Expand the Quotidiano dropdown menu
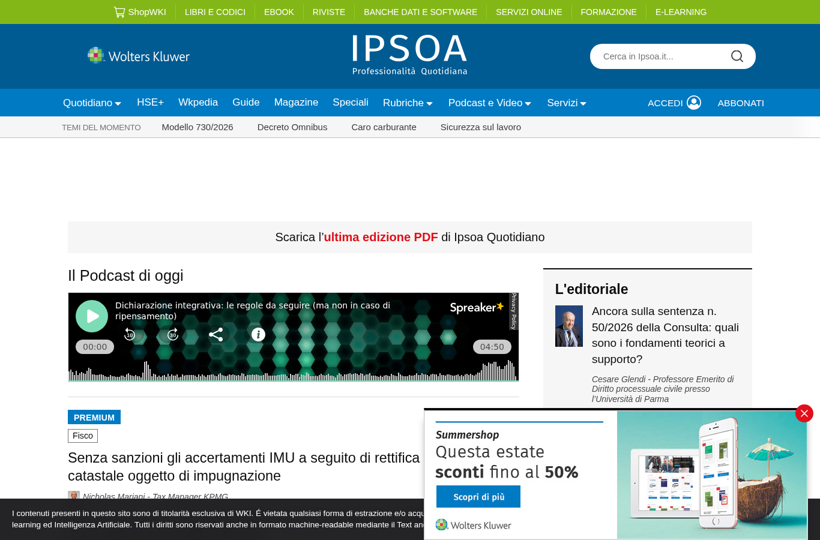This screenshot has width=820, height=540. 92,103
